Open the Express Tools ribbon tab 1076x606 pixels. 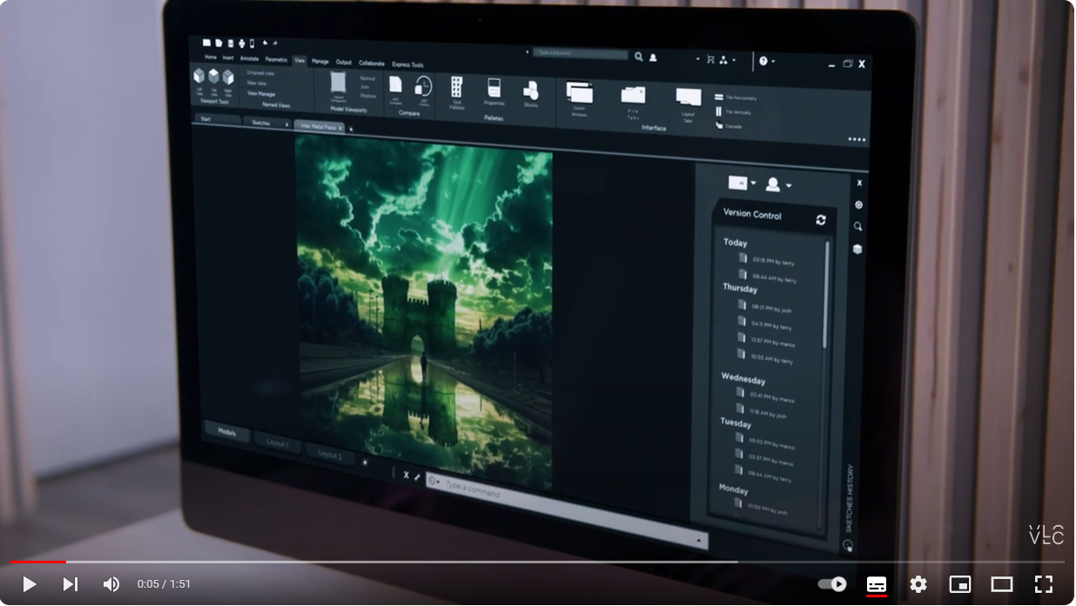point(407,64)
